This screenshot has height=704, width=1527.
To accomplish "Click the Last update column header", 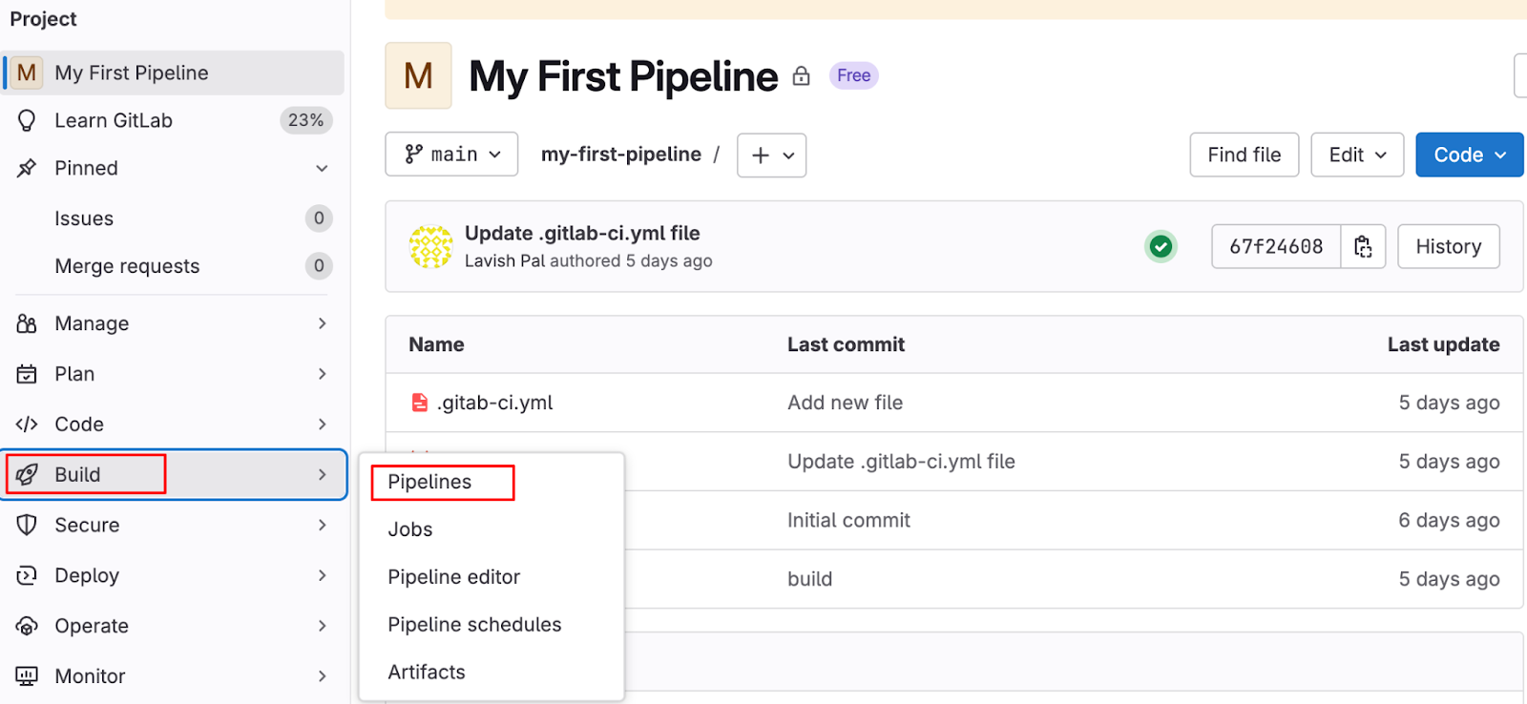I will [1443, 344].
